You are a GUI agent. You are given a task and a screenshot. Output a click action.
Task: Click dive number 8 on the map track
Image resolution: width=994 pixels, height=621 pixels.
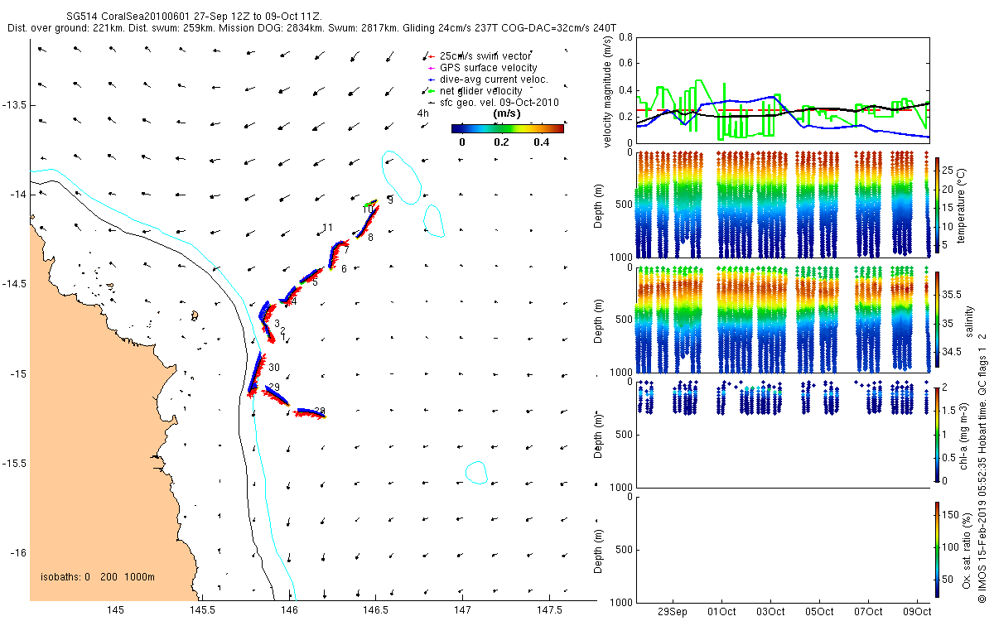[370, 238]
